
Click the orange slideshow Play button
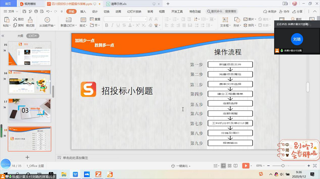point(246,166)
